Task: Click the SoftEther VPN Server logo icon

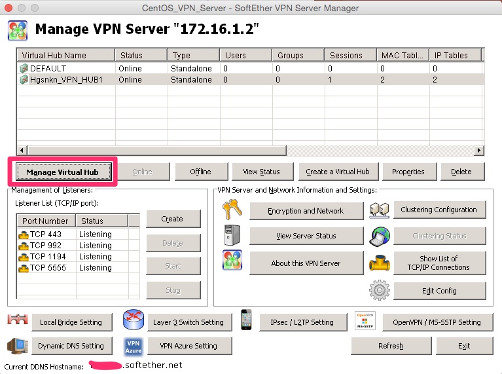Action: click(18, 30)
